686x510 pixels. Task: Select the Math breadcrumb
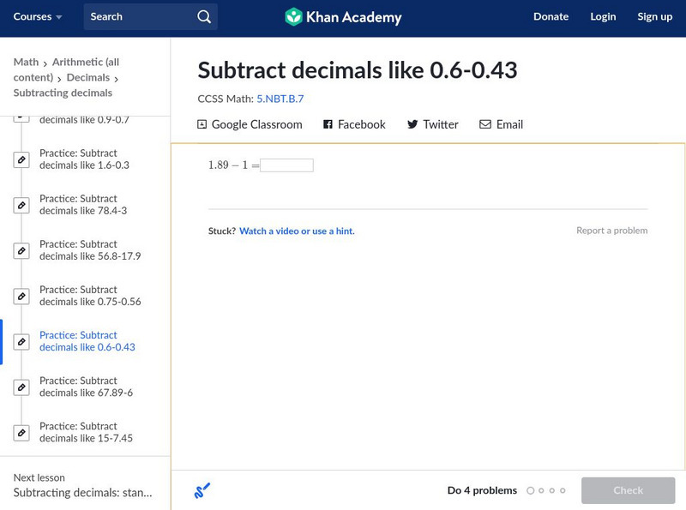pyautogui.click(x=26, y=62)
